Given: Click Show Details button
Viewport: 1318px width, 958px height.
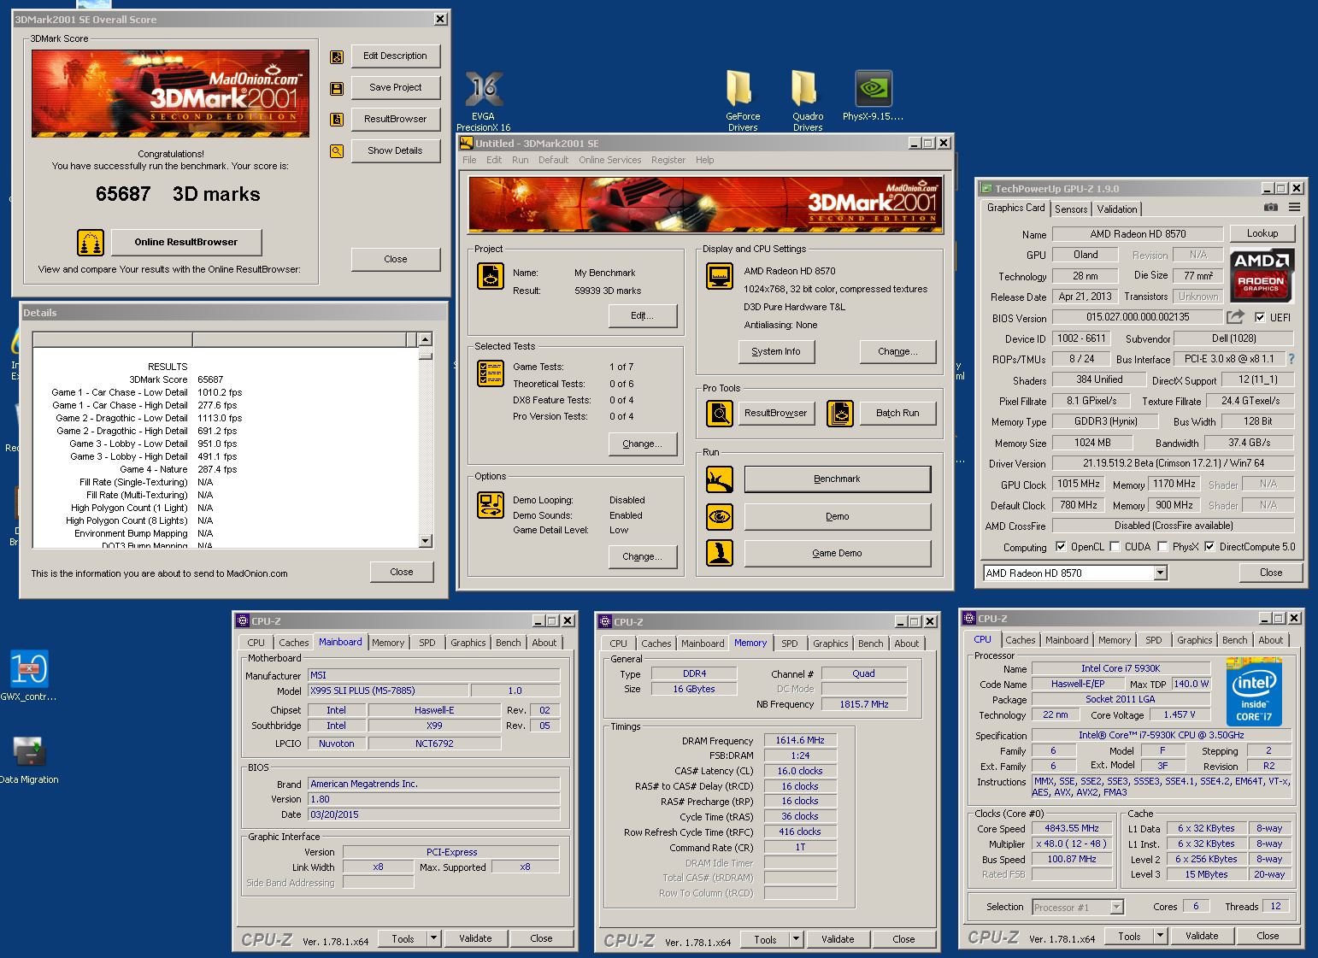Looking at the screenshot, I should [x=396, y=150].
